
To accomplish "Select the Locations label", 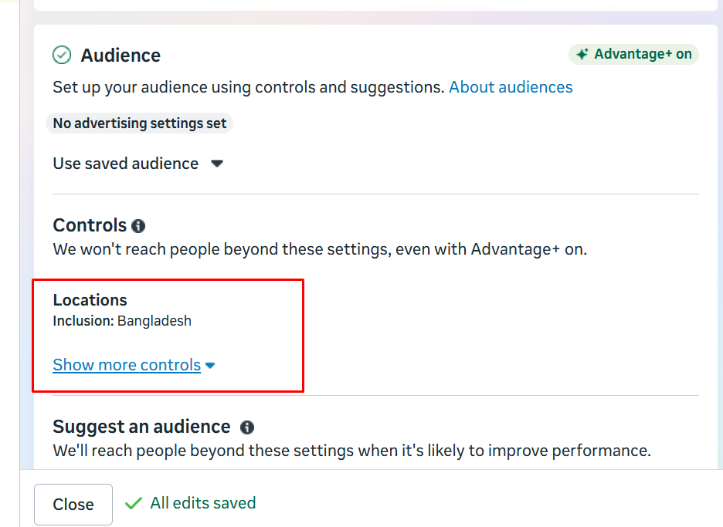I will point(90,300).
